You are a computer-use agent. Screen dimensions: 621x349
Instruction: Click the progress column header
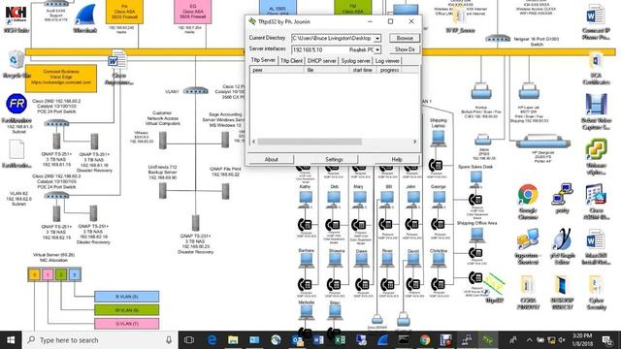point(389,70)
